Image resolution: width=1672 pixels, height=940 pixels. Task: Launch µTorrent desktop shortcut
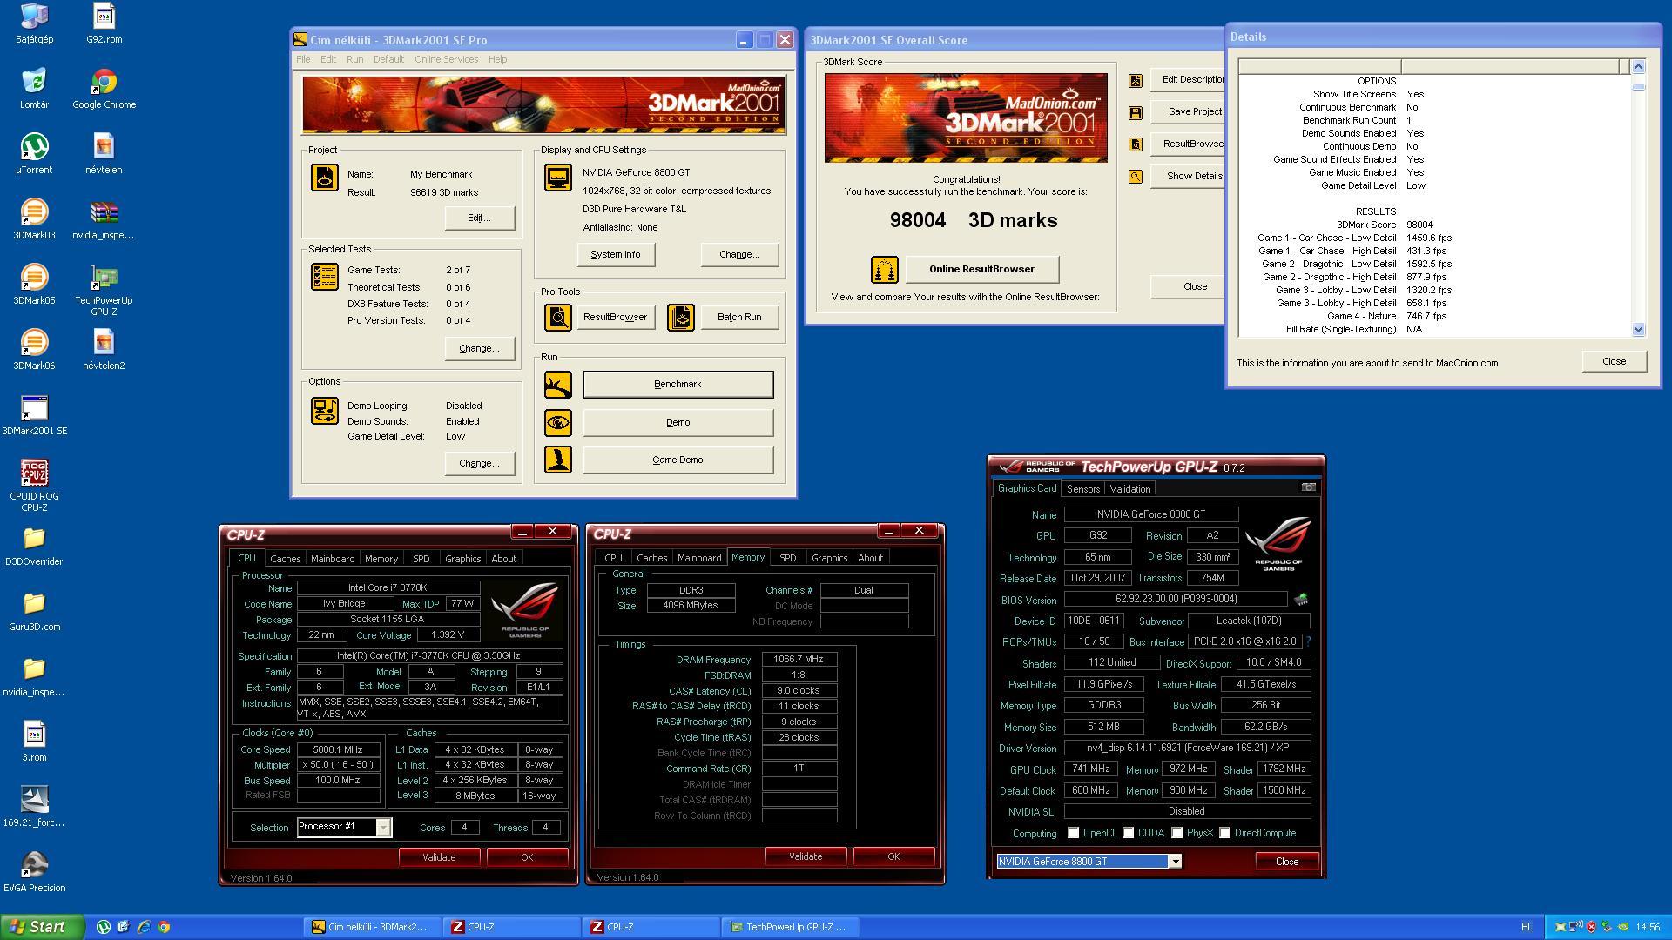coord(34,154)
